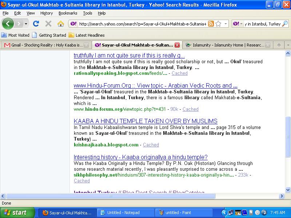The height and width of the screenshot is (218, 291).
Task: Click the vertical scrollbar down arrow
Action: (x=288, y=190)
